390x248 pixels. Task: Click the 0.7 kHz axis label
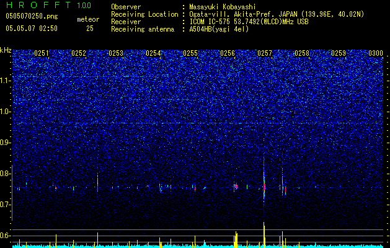pos(6,205)
